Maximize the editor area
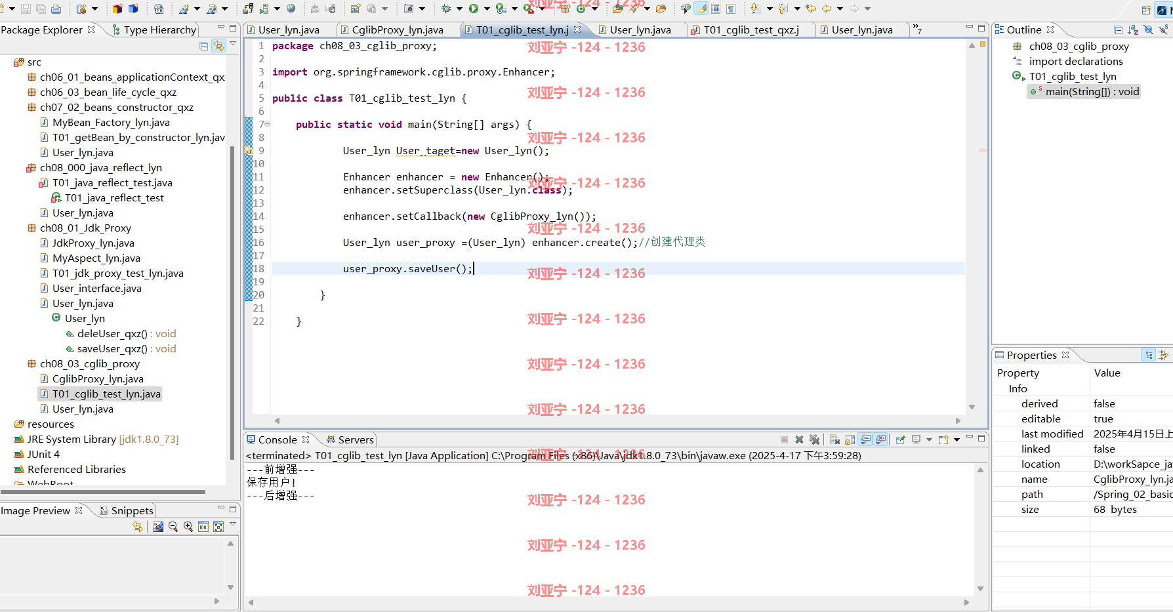 pyautogui.click(x=981, y=28)
